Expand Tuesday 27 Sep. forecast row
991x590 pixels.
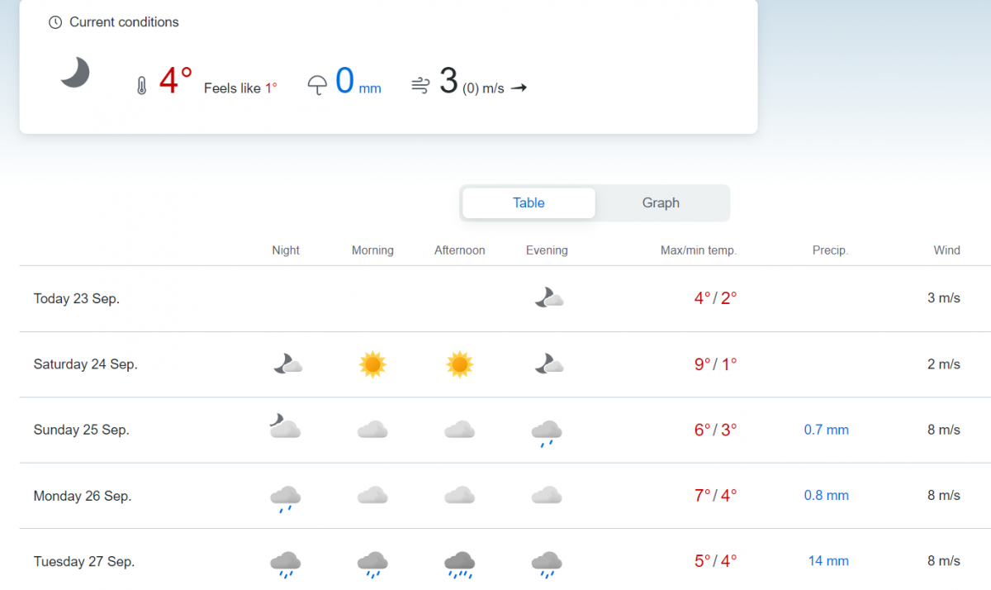point(83,562)
